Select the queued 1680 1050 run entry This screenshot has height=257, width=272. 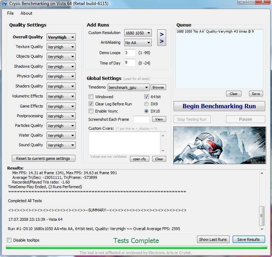(x=215, y=32)
